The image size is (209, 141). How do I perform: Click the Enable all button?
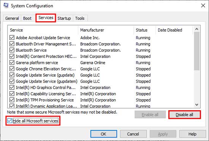click(150, 115)
